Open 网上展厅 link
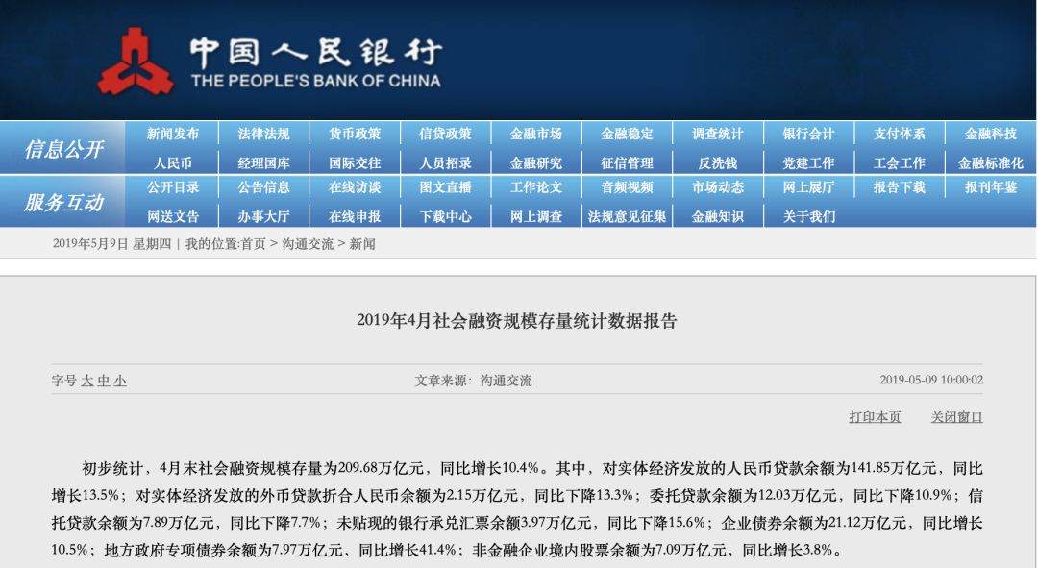 click(808, 187)
